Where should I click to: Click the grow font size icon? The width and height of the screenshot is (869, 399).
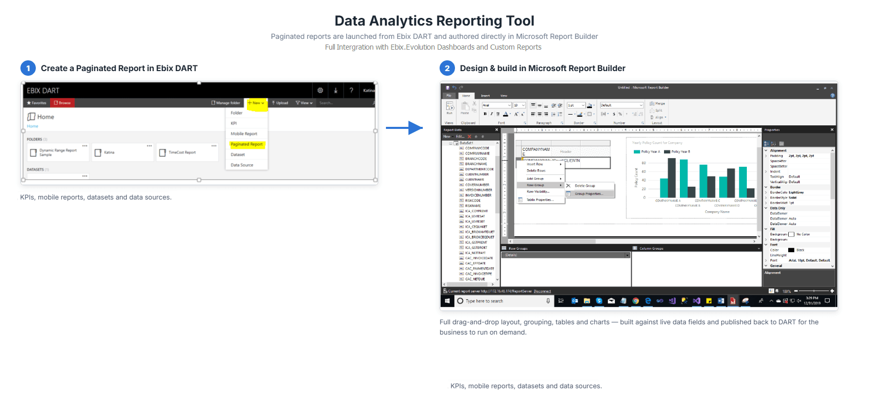(516, 114)
